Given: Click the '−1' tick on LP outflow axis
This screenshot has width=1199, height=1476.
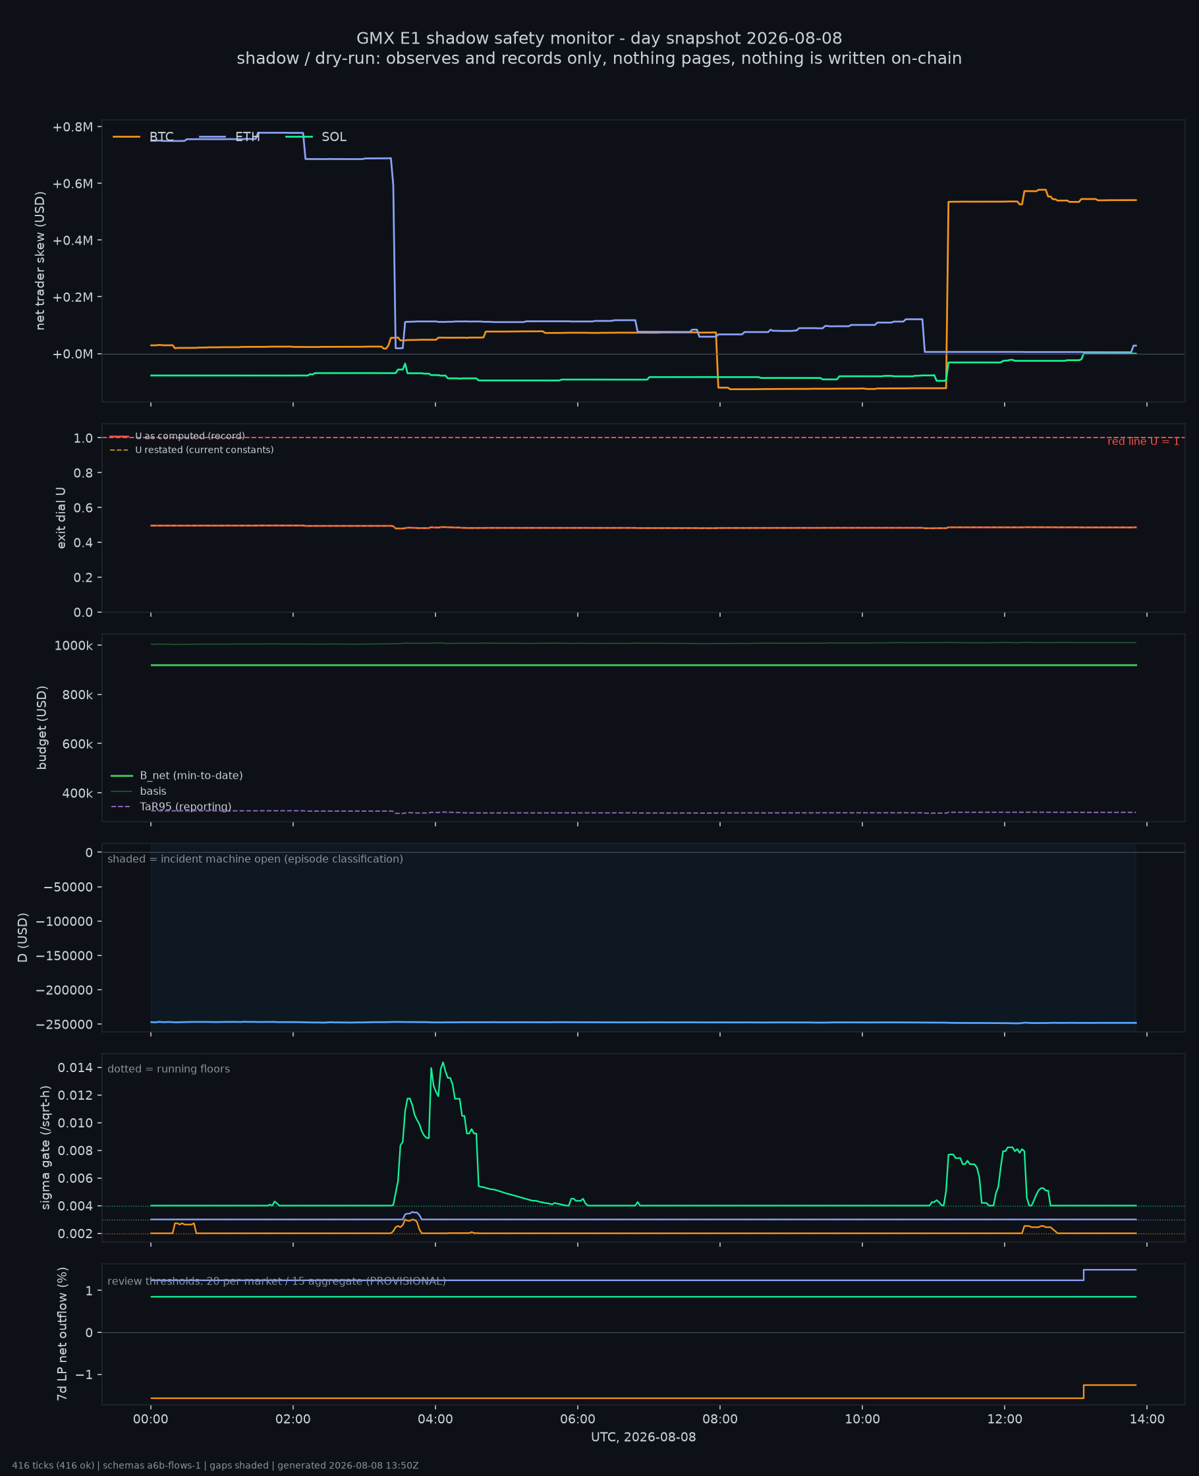Looking at the screenshot, I should [84, 1375].
